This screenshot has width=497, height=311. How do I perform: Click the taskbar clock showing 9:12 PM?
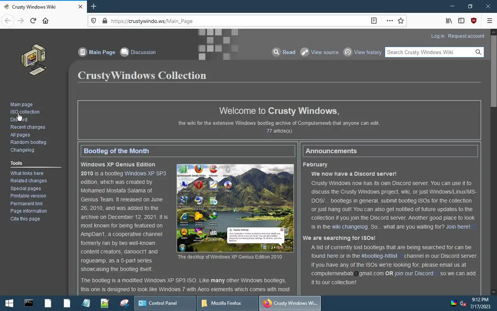pos(480,303)
